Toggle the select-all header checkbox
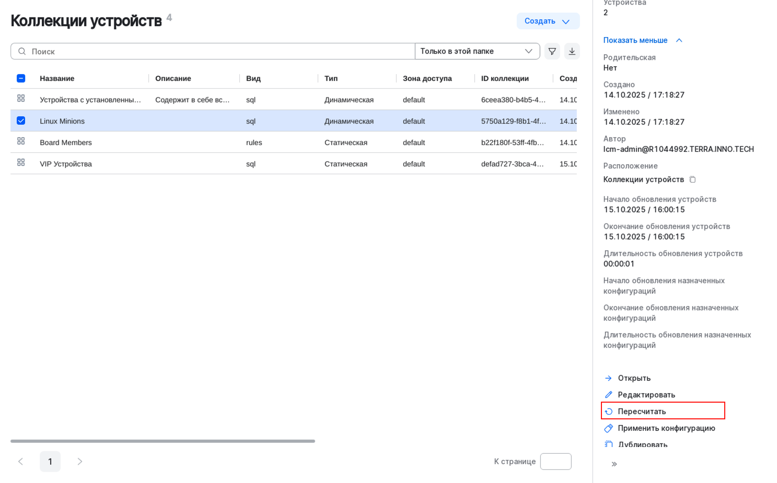The height and width of the screenshot is (483, 777). 21,78
